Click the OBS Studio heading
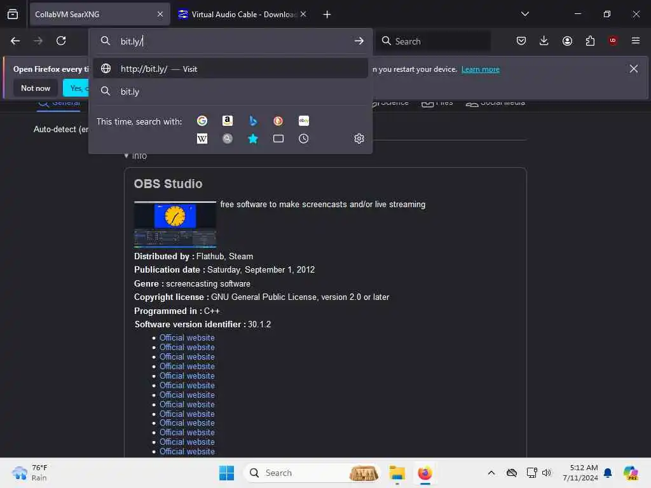Viewport: 651px width, 488px height. pyautogui.click(x=168, y=184)
